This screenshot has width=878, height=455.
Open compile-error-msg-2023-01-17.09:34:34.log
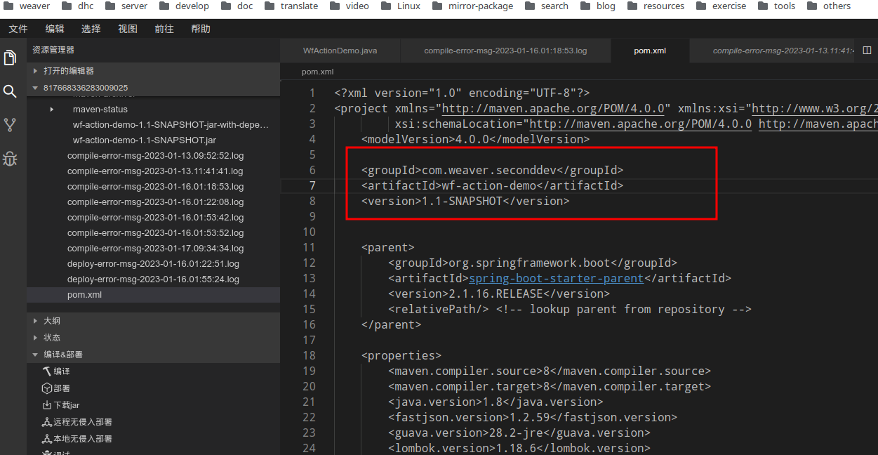tap(156, 249)
